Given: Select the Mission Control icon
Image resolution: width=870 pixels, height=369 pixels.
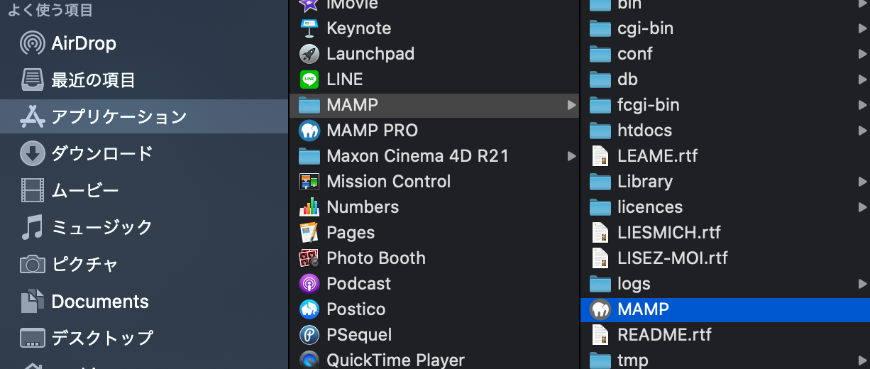Looking at the screenshot, I should [x=309, y=182].
